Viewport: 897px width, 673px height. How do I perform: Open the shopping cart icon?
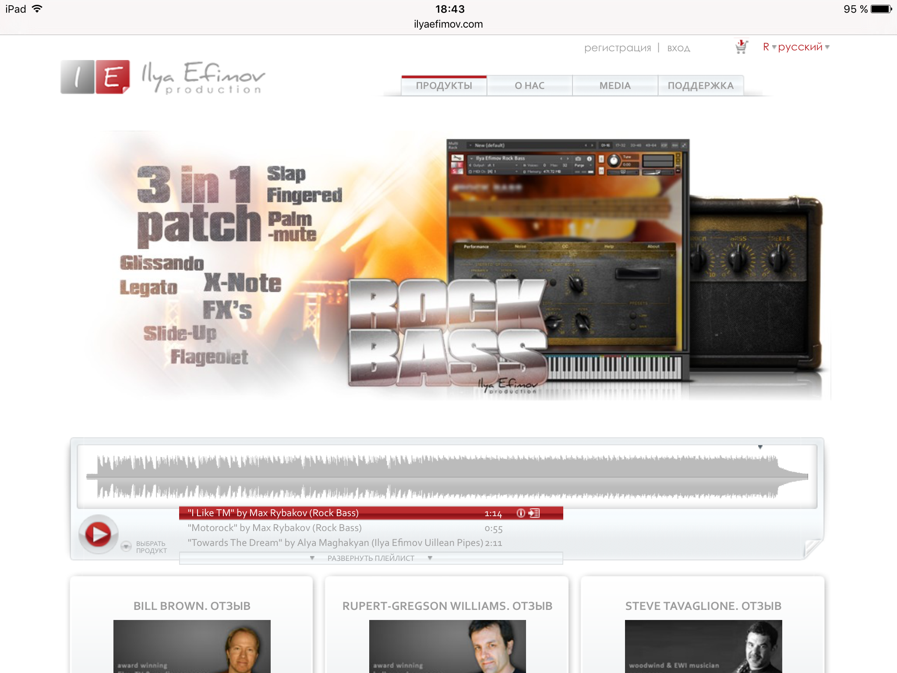coord(741,47)
